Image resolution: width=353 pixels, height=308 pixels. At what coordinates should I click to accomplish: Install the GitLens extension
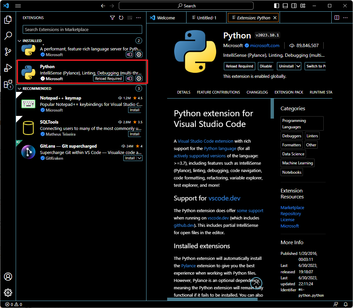(130, 158)
